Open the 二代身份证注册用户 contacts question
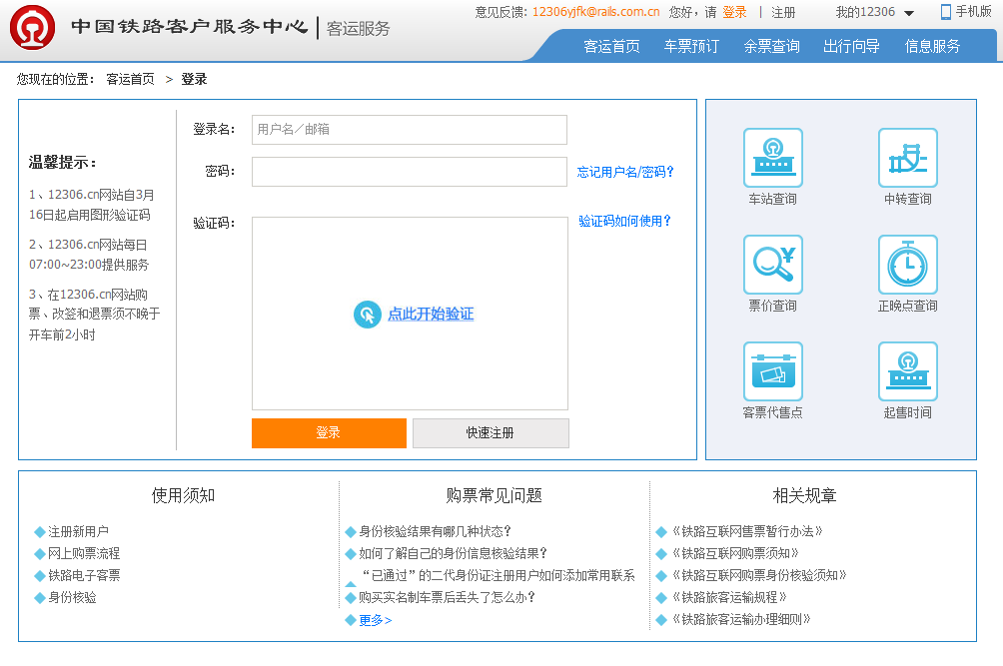The height and width of the screenshot is (666, 1003). pyautogui.click(x=499, y=576)
